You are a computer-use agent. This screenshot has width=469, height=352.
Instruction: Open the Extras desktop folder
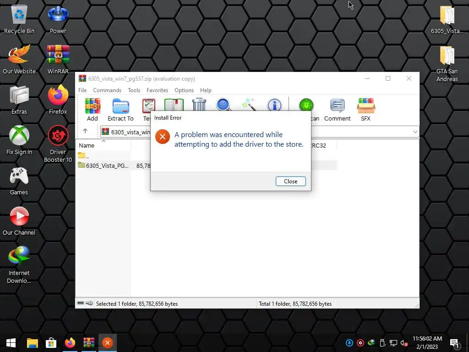pos(19,100)
